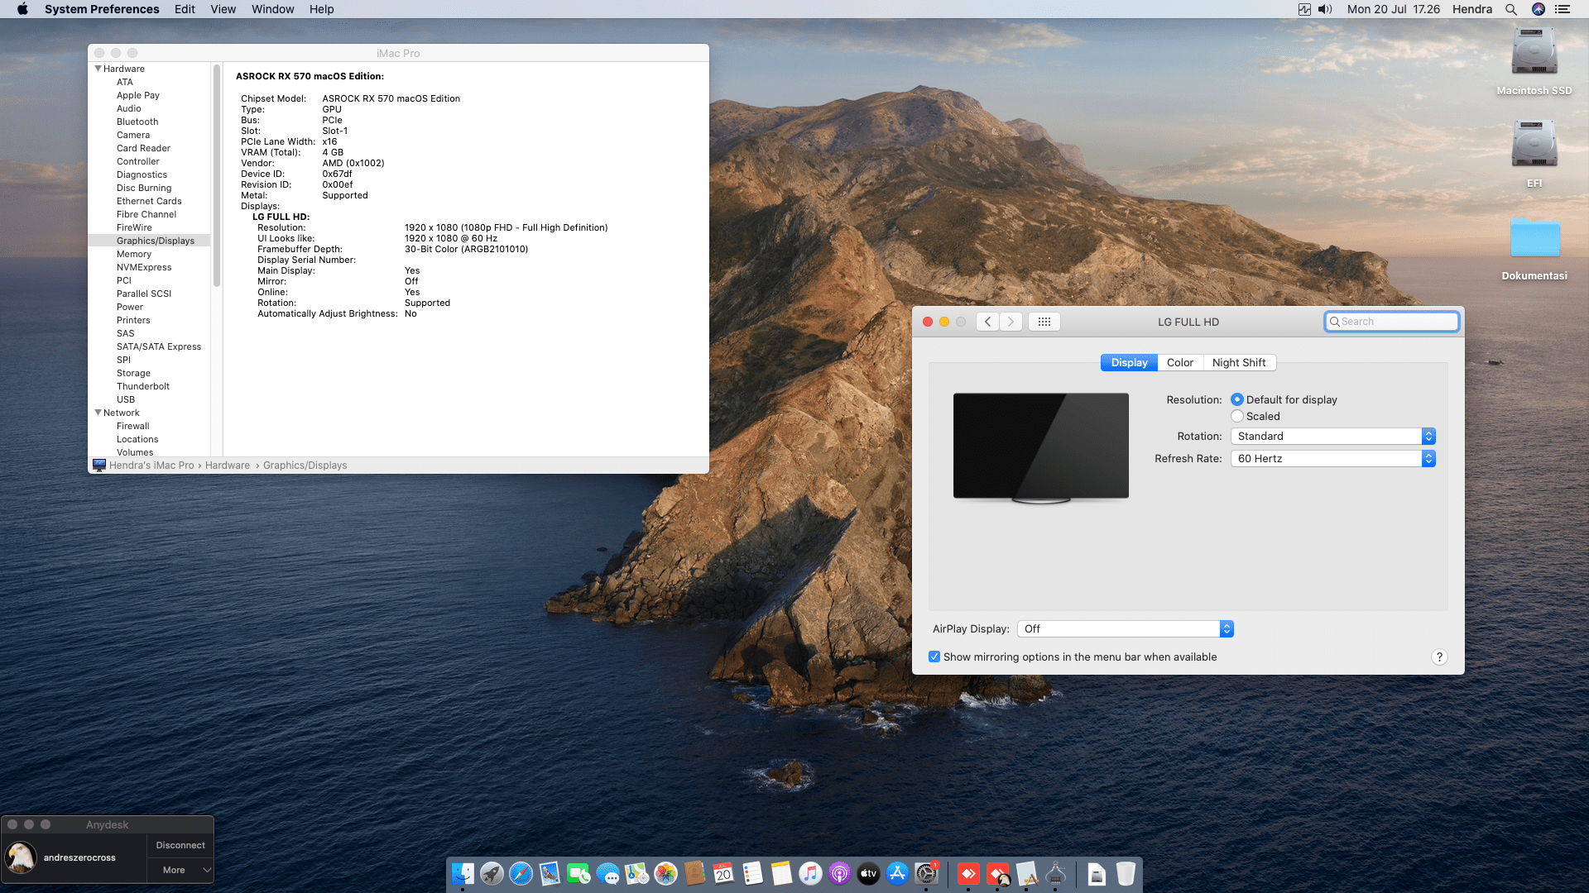Launch Launchpad rocket icon in dock
1589x893 pixels.
point(492,873)
